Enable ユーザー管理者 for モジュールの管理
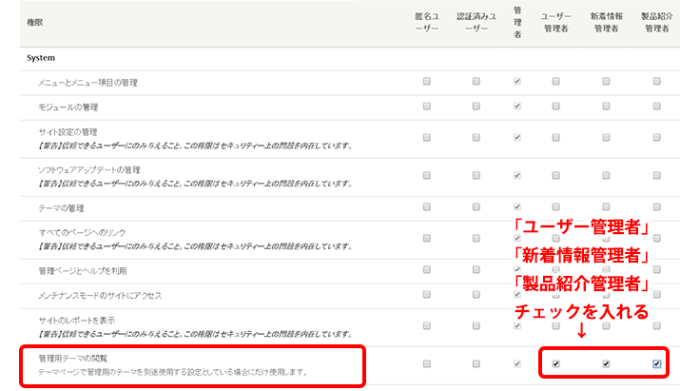 pyautogui.click(x=555, y=106)
